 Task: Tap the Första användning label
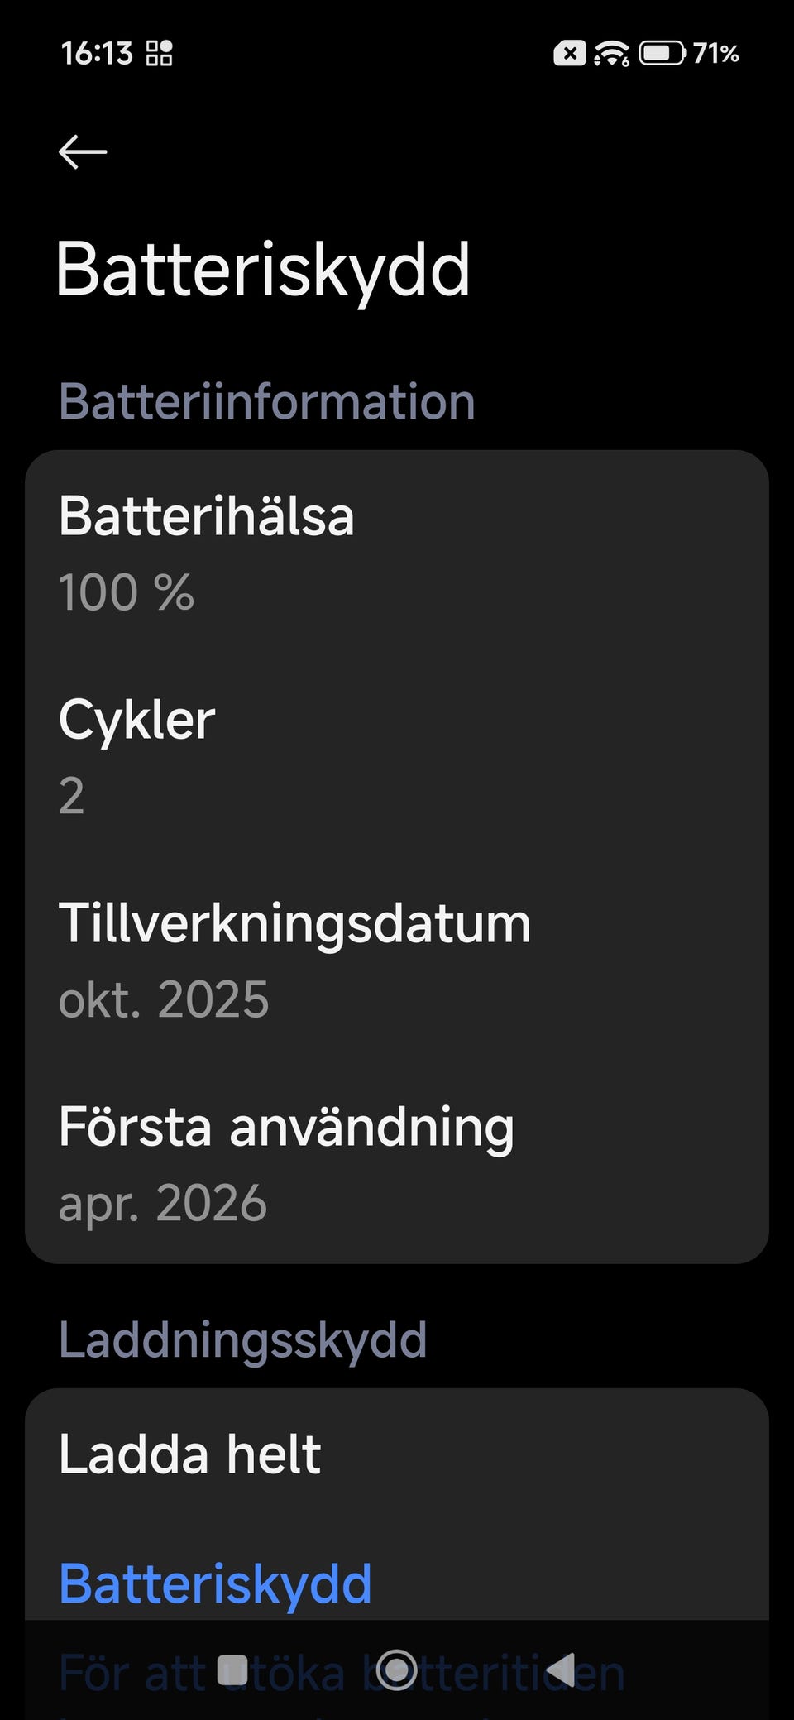point(286,1127)
